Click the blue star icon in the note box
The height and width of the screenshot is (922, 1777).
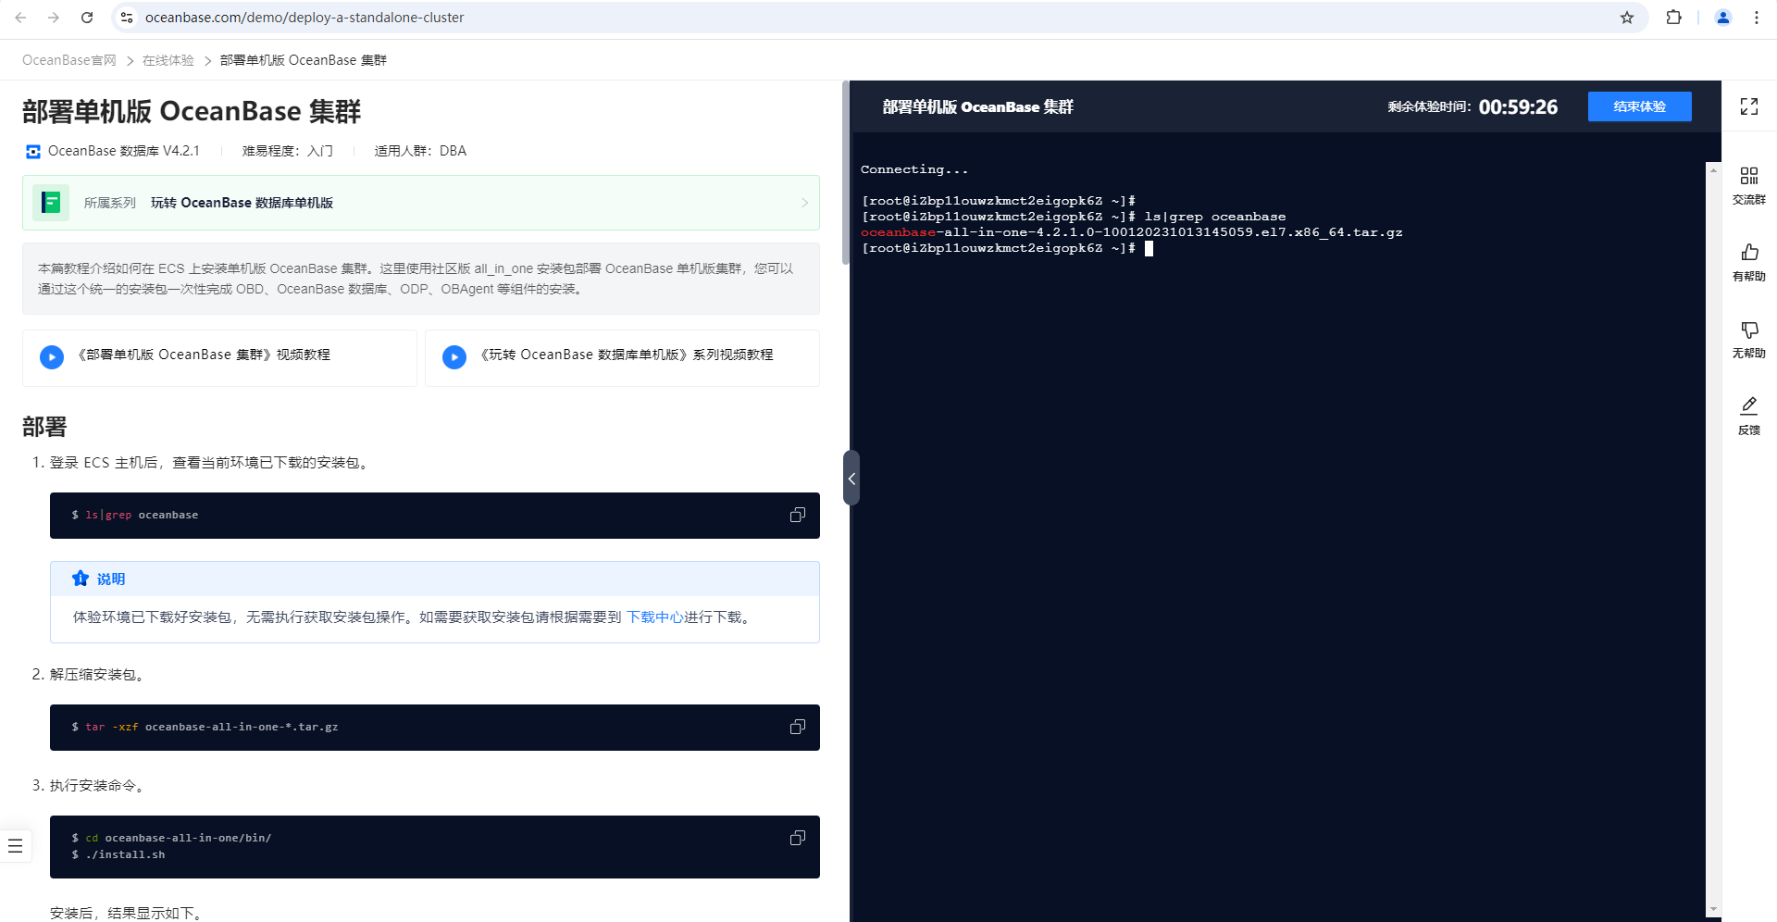tap(81, 579)
